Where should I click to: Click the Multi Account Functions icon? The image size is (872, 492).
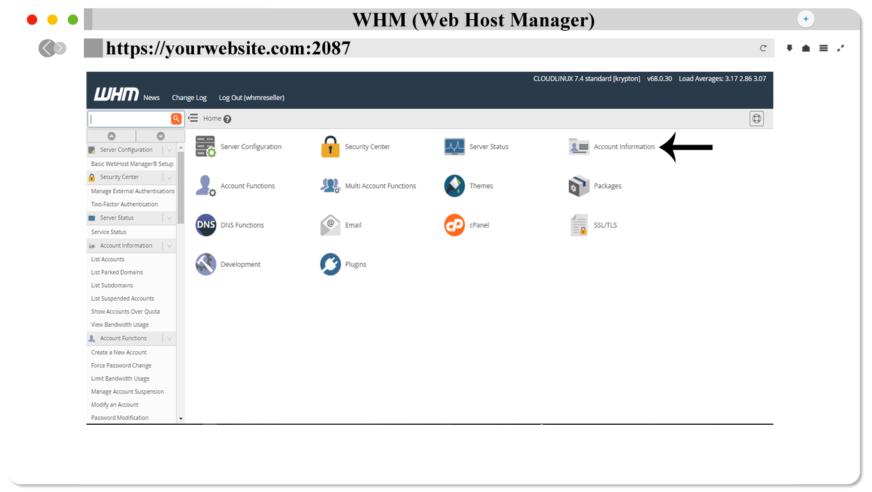coord(330,186)
